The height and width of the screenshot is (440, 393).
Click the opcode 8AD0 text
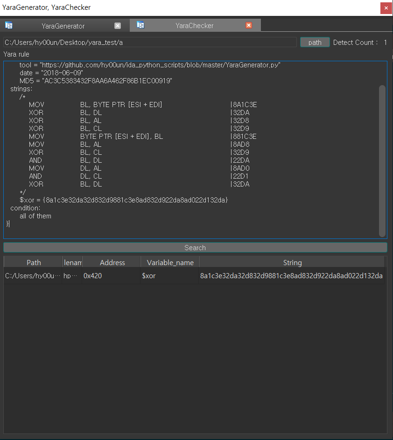click(240, 168)
